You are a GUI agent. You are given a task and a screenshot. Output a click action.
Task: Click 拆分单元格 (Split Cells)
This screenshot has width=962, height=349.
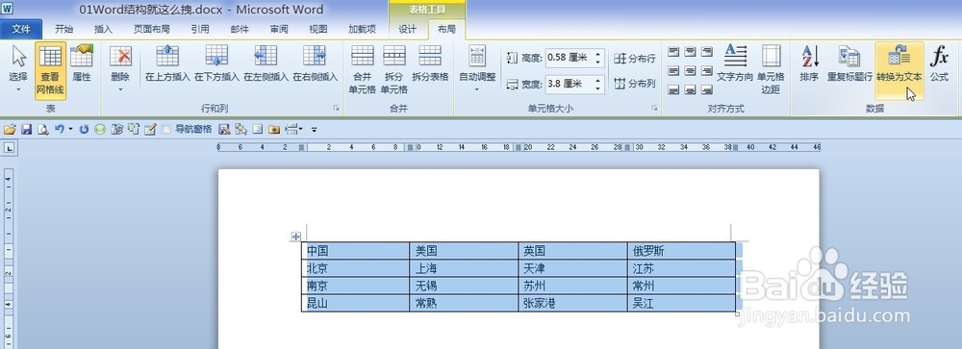tap(393, 68)
